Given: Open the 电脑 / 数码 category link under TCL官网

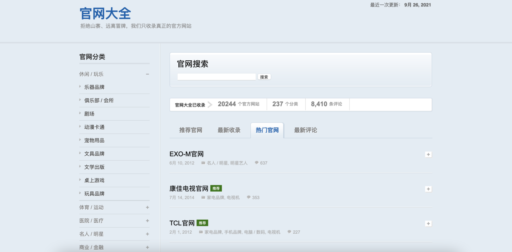Looking at the screenshot, I should [254, 232].
